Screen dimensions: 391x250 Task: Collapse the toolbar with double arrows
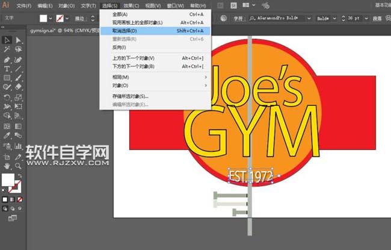point(3,27)
